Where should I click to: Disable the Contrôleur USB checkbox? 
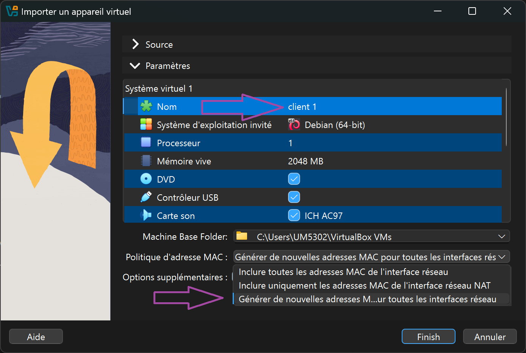(294, 197)
